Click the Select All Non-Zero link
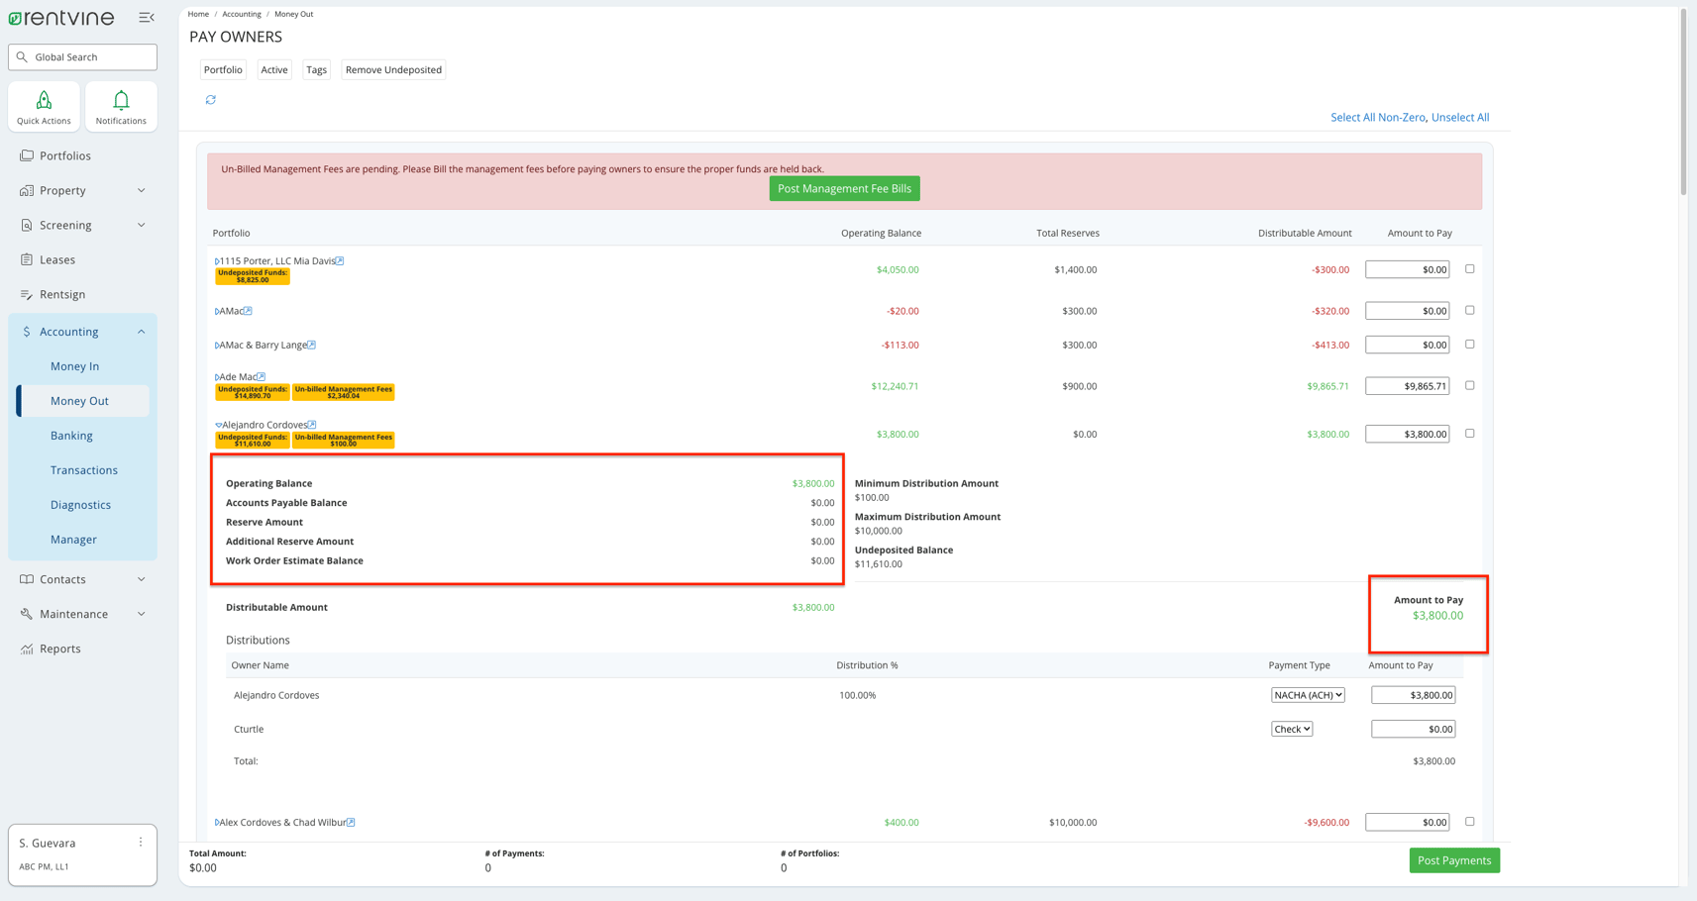Viewport: 1697px width, 901px height. (1377, 118)
